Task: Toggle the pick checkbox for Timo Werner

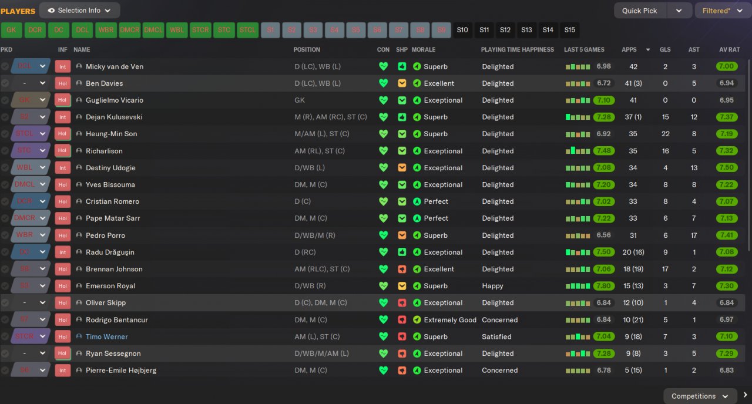Action: pyautogui.click(x=5, y=336)
